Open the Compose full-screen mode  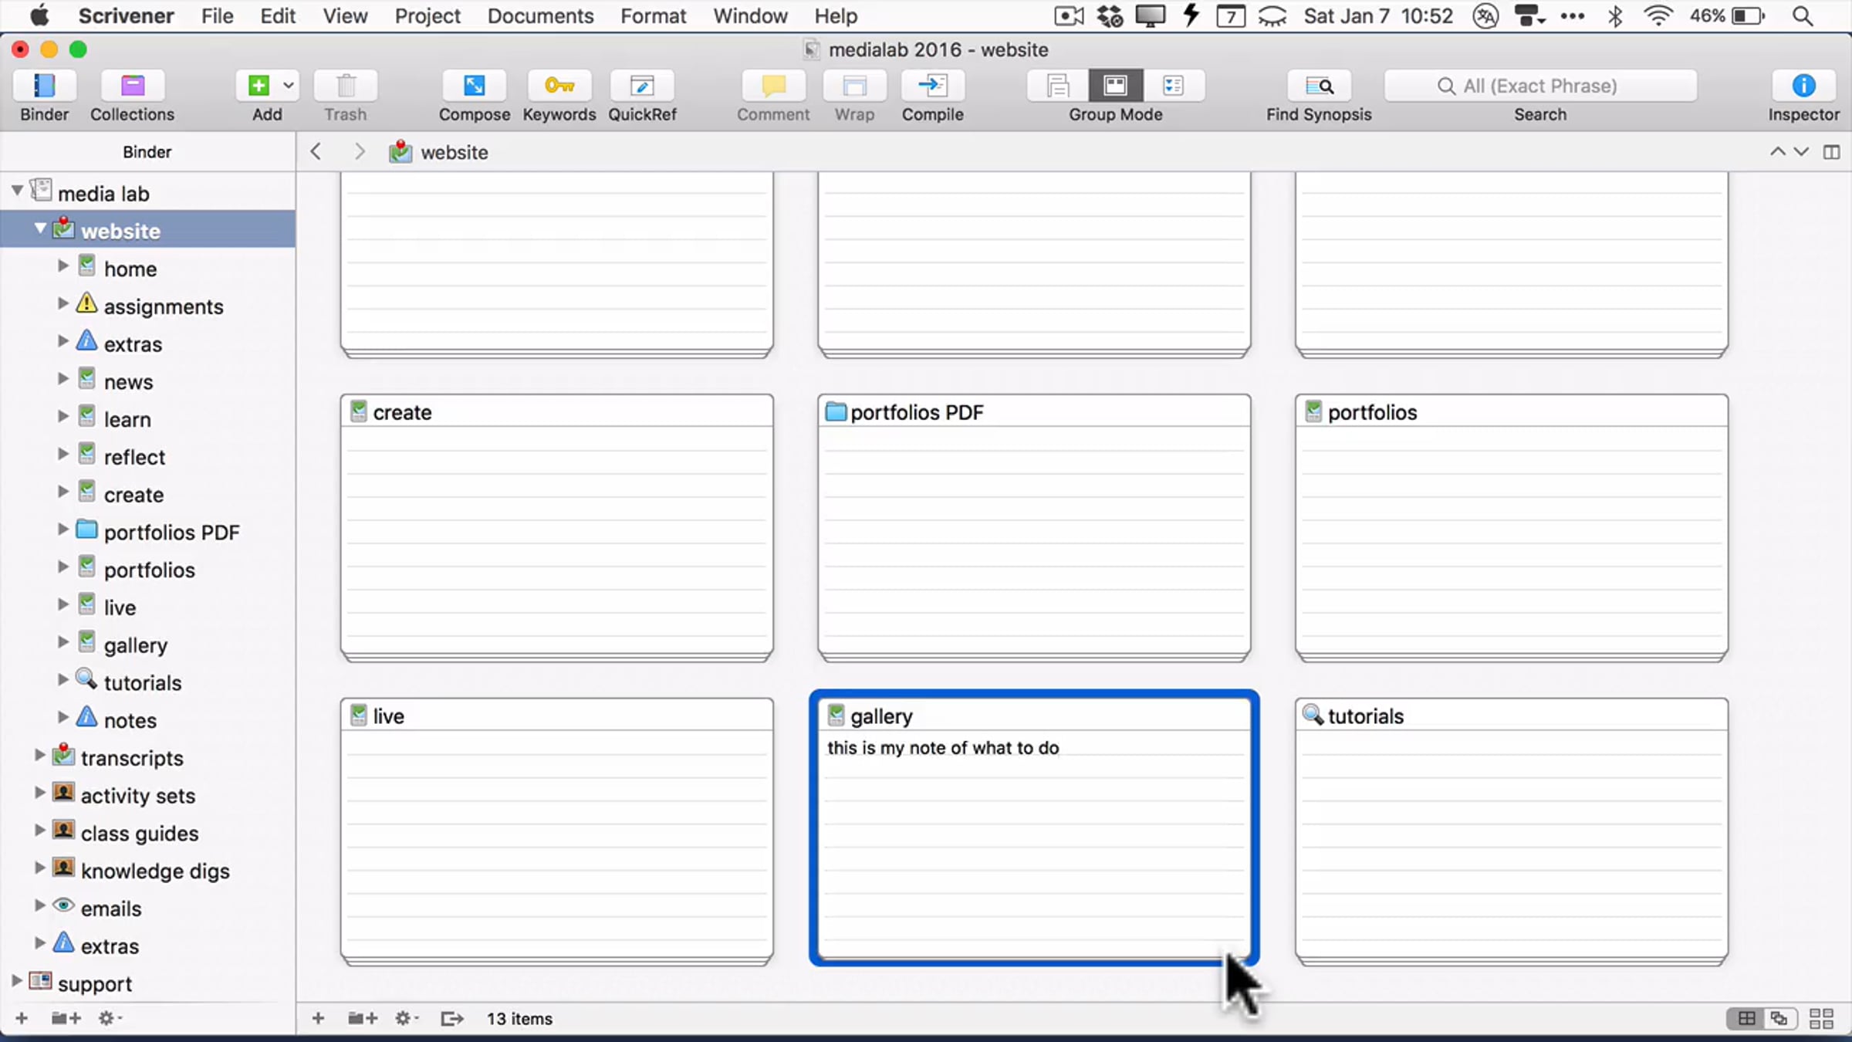point(474,86)
